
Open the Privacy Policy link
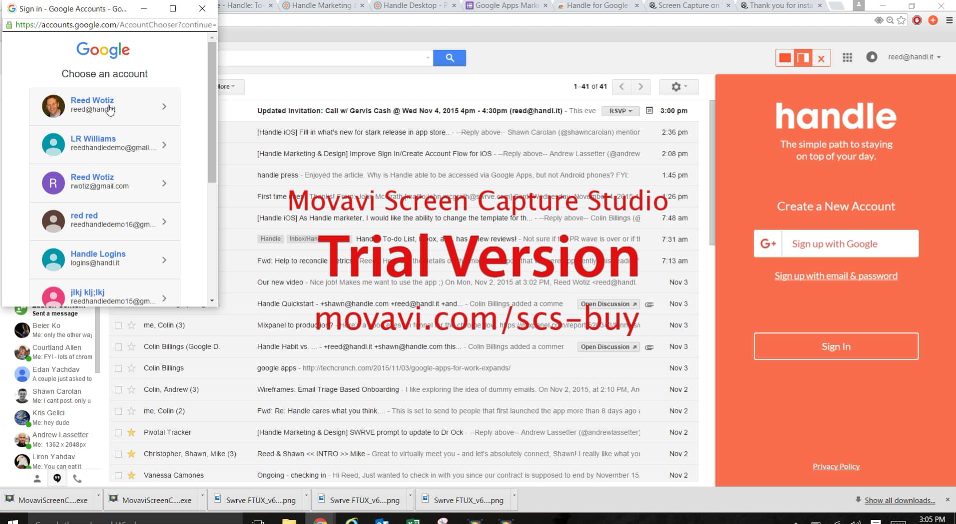point(836,466)
